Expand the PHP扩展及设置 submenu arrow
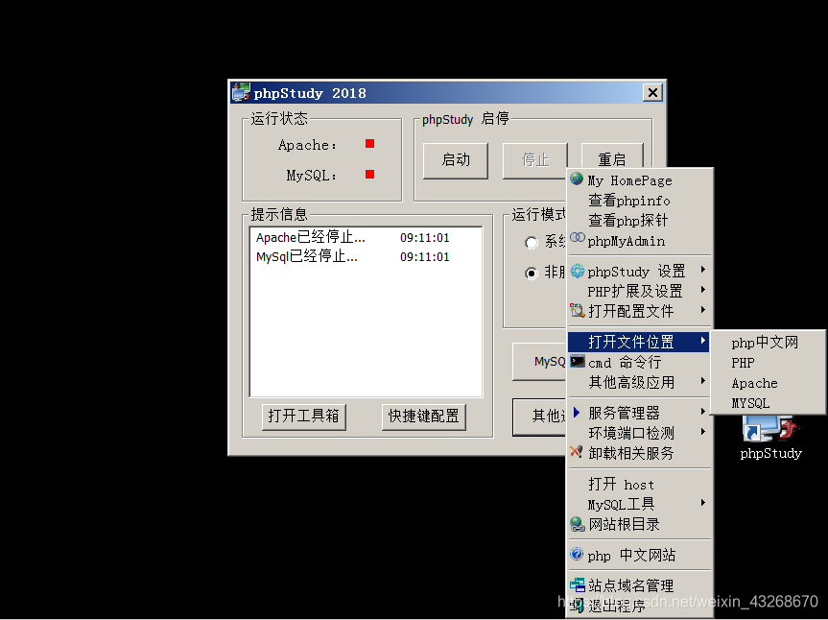Image resolution: width=828 pixels, height=620 pixels. tap(703, 290)
